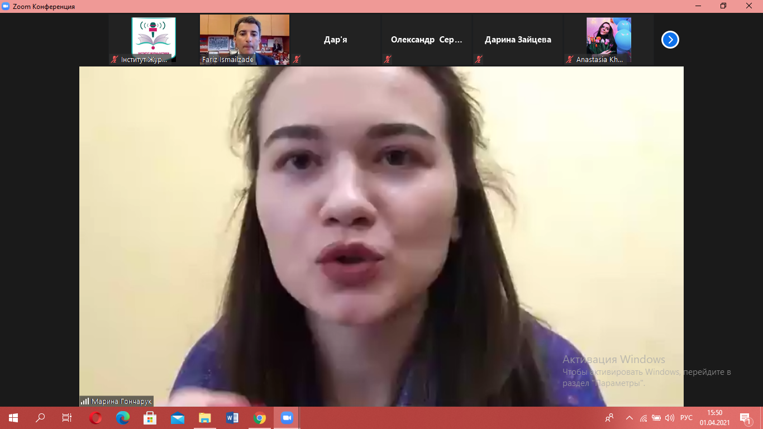Open File Explorer from the taskbar
The width and height of the screenshot is (763, 429).
205,418
